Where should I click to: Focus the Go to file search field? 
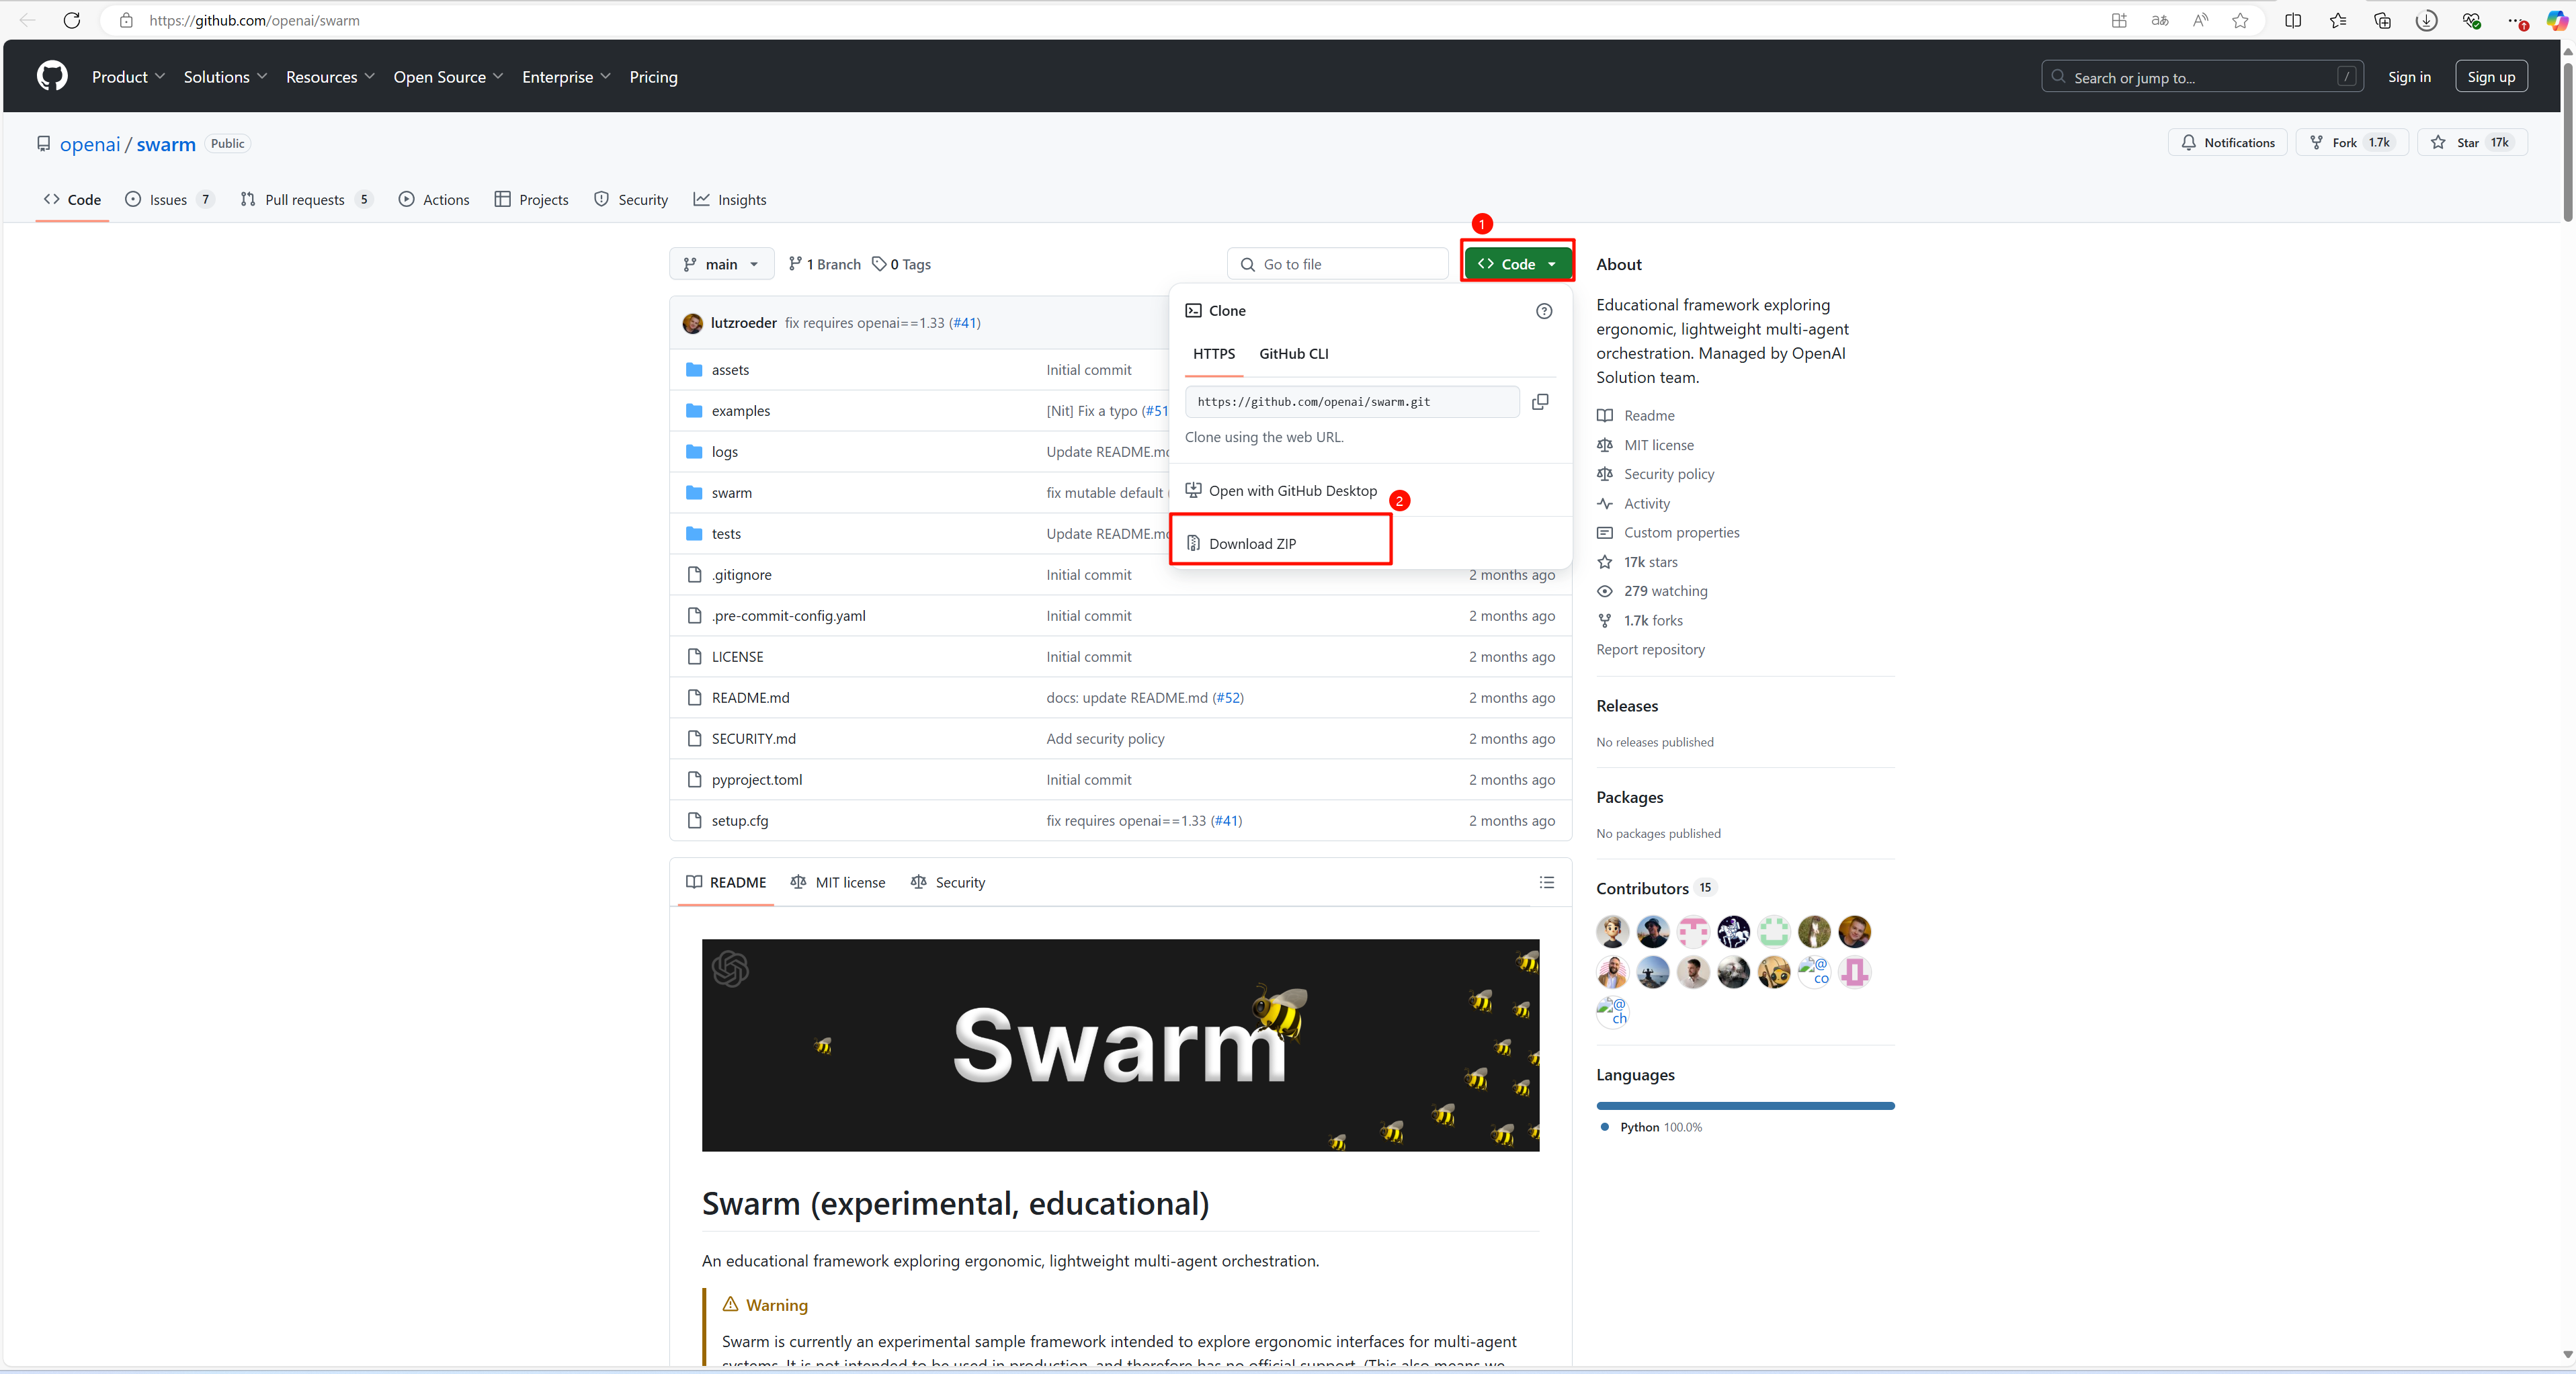(1337, 264)
